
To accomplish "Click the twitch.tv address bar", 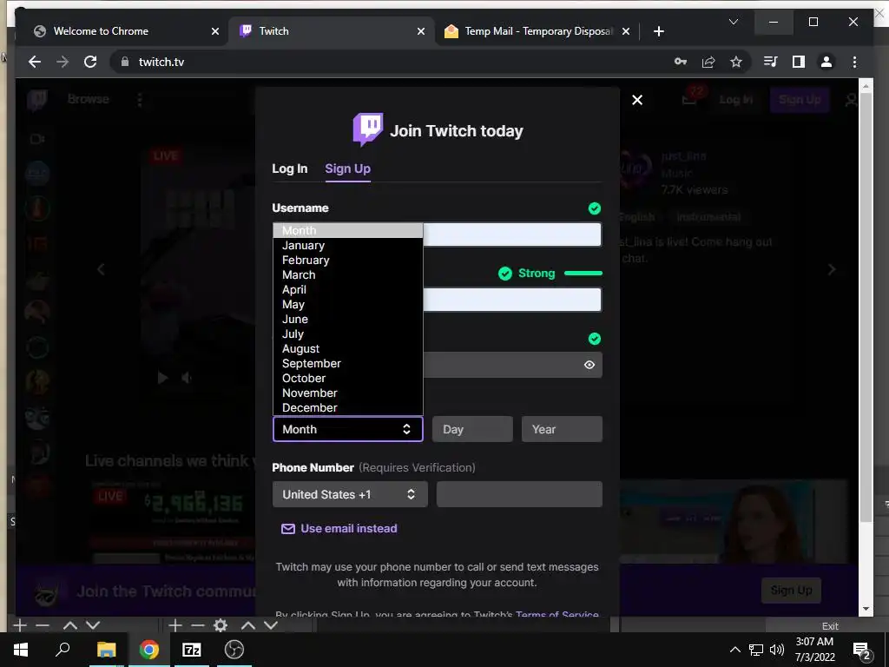I will [x=392, y=62].
